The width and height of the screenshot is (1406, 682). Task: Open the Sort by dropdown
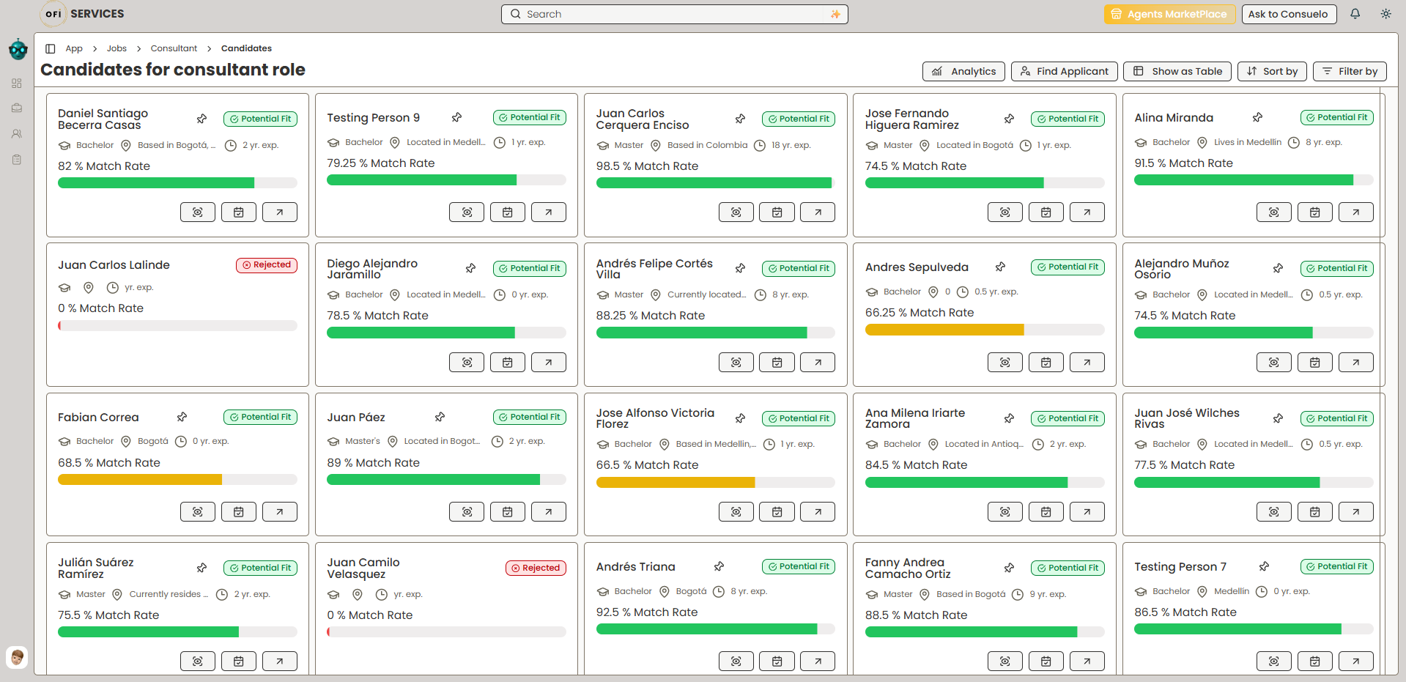click(1272, 71)
